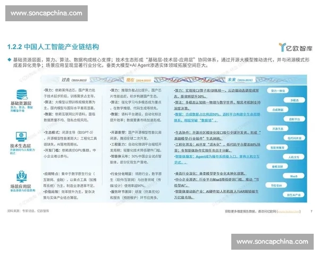This screenshot has height=255, width=319.
Task: Click the page number 7
Action: tap(311, 211)
